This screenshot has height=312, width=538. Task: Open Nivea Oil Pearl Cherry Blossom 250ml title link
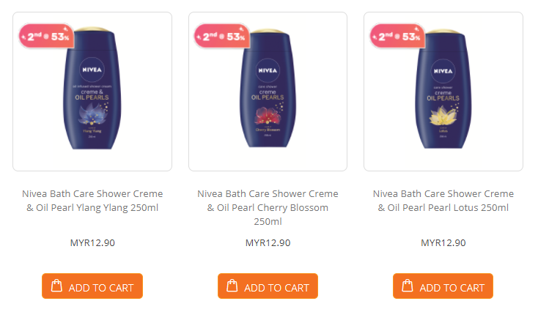click(268, 207)
